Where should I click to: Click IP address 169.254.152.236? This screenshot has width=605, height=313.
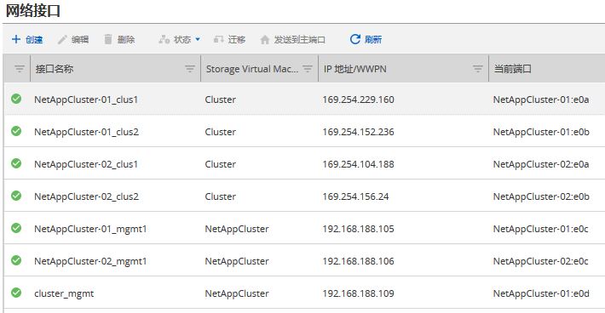pyautogui.click(x=359, y=132)
